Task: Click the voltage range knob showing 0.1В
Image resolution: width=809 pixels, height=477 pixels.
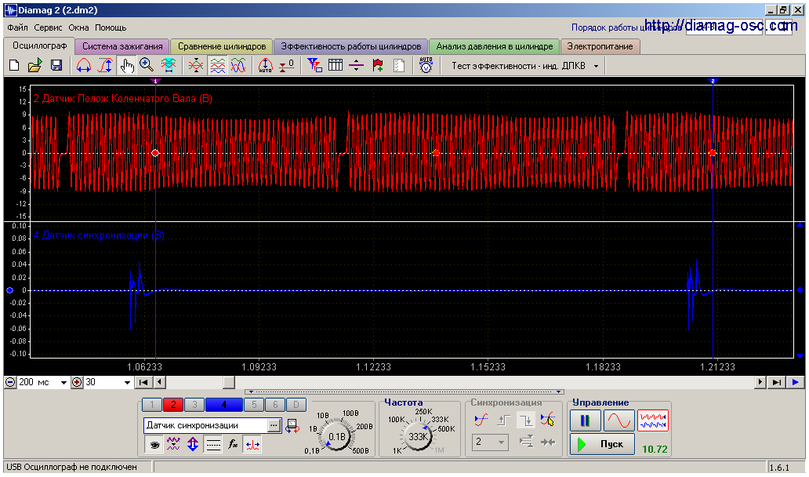Action: (337, 437)
